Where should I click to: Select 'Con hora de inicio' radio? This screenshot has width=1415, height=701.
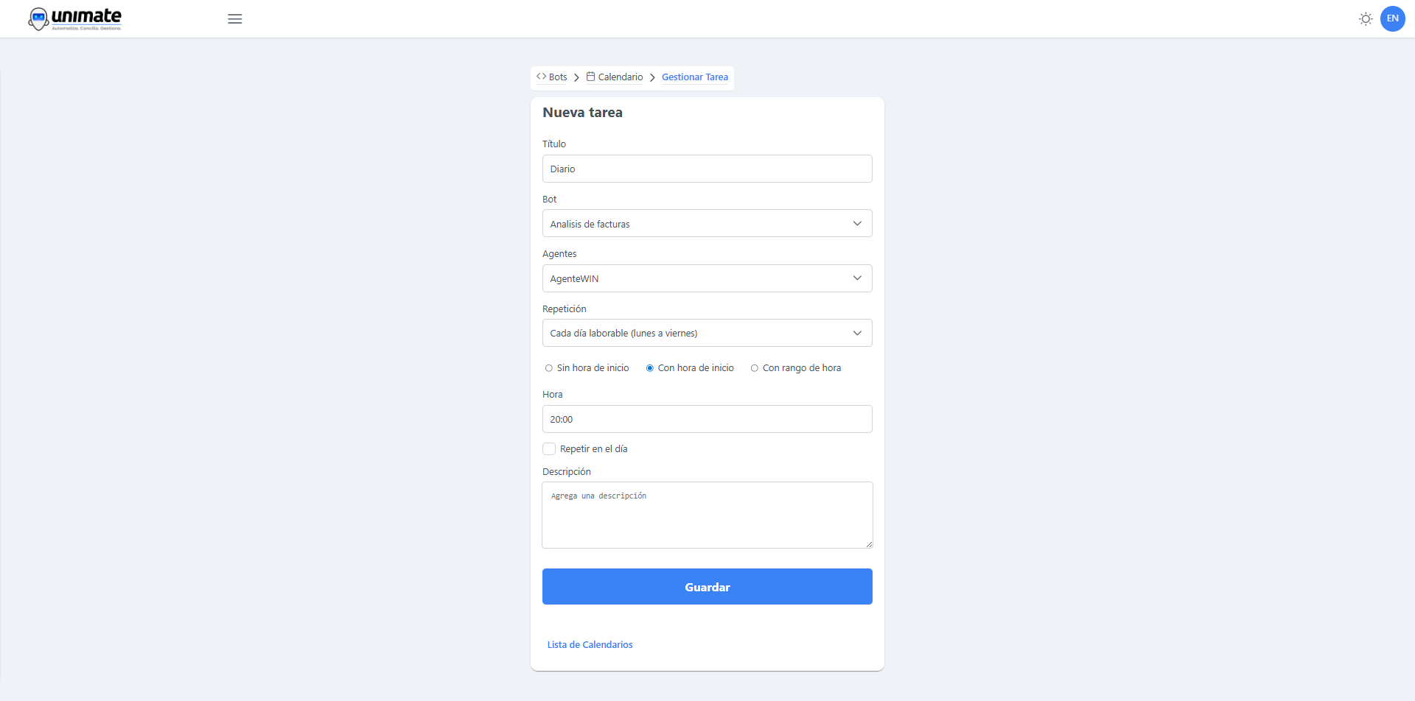[650, 368]
